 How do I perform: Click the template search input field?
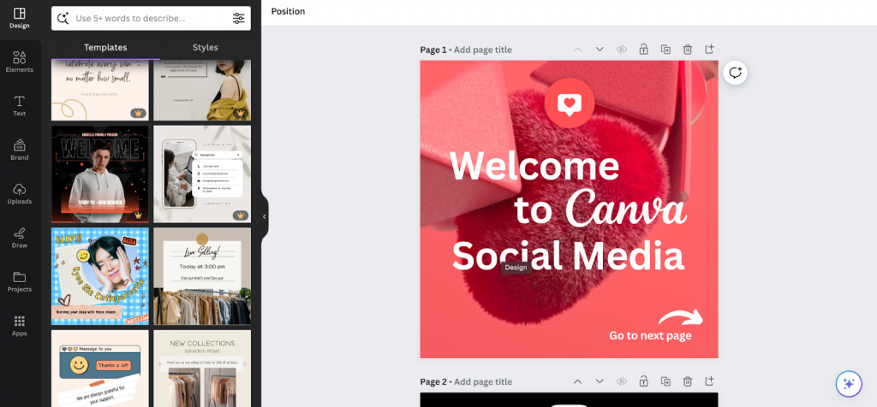pos(151,19)
